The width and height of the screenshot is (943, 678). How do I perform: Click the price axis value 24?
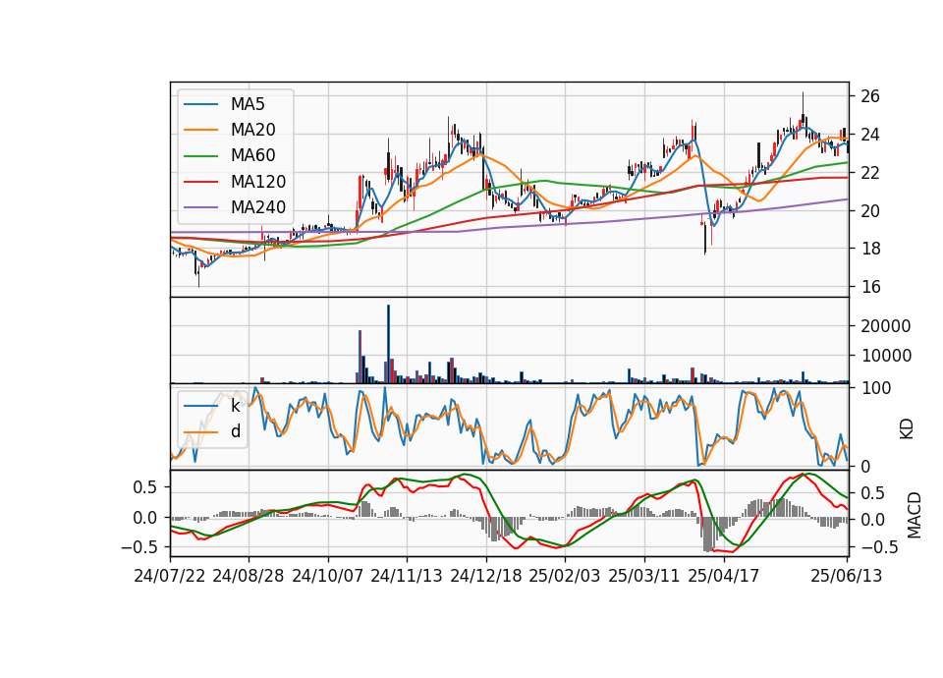(870, 135)
